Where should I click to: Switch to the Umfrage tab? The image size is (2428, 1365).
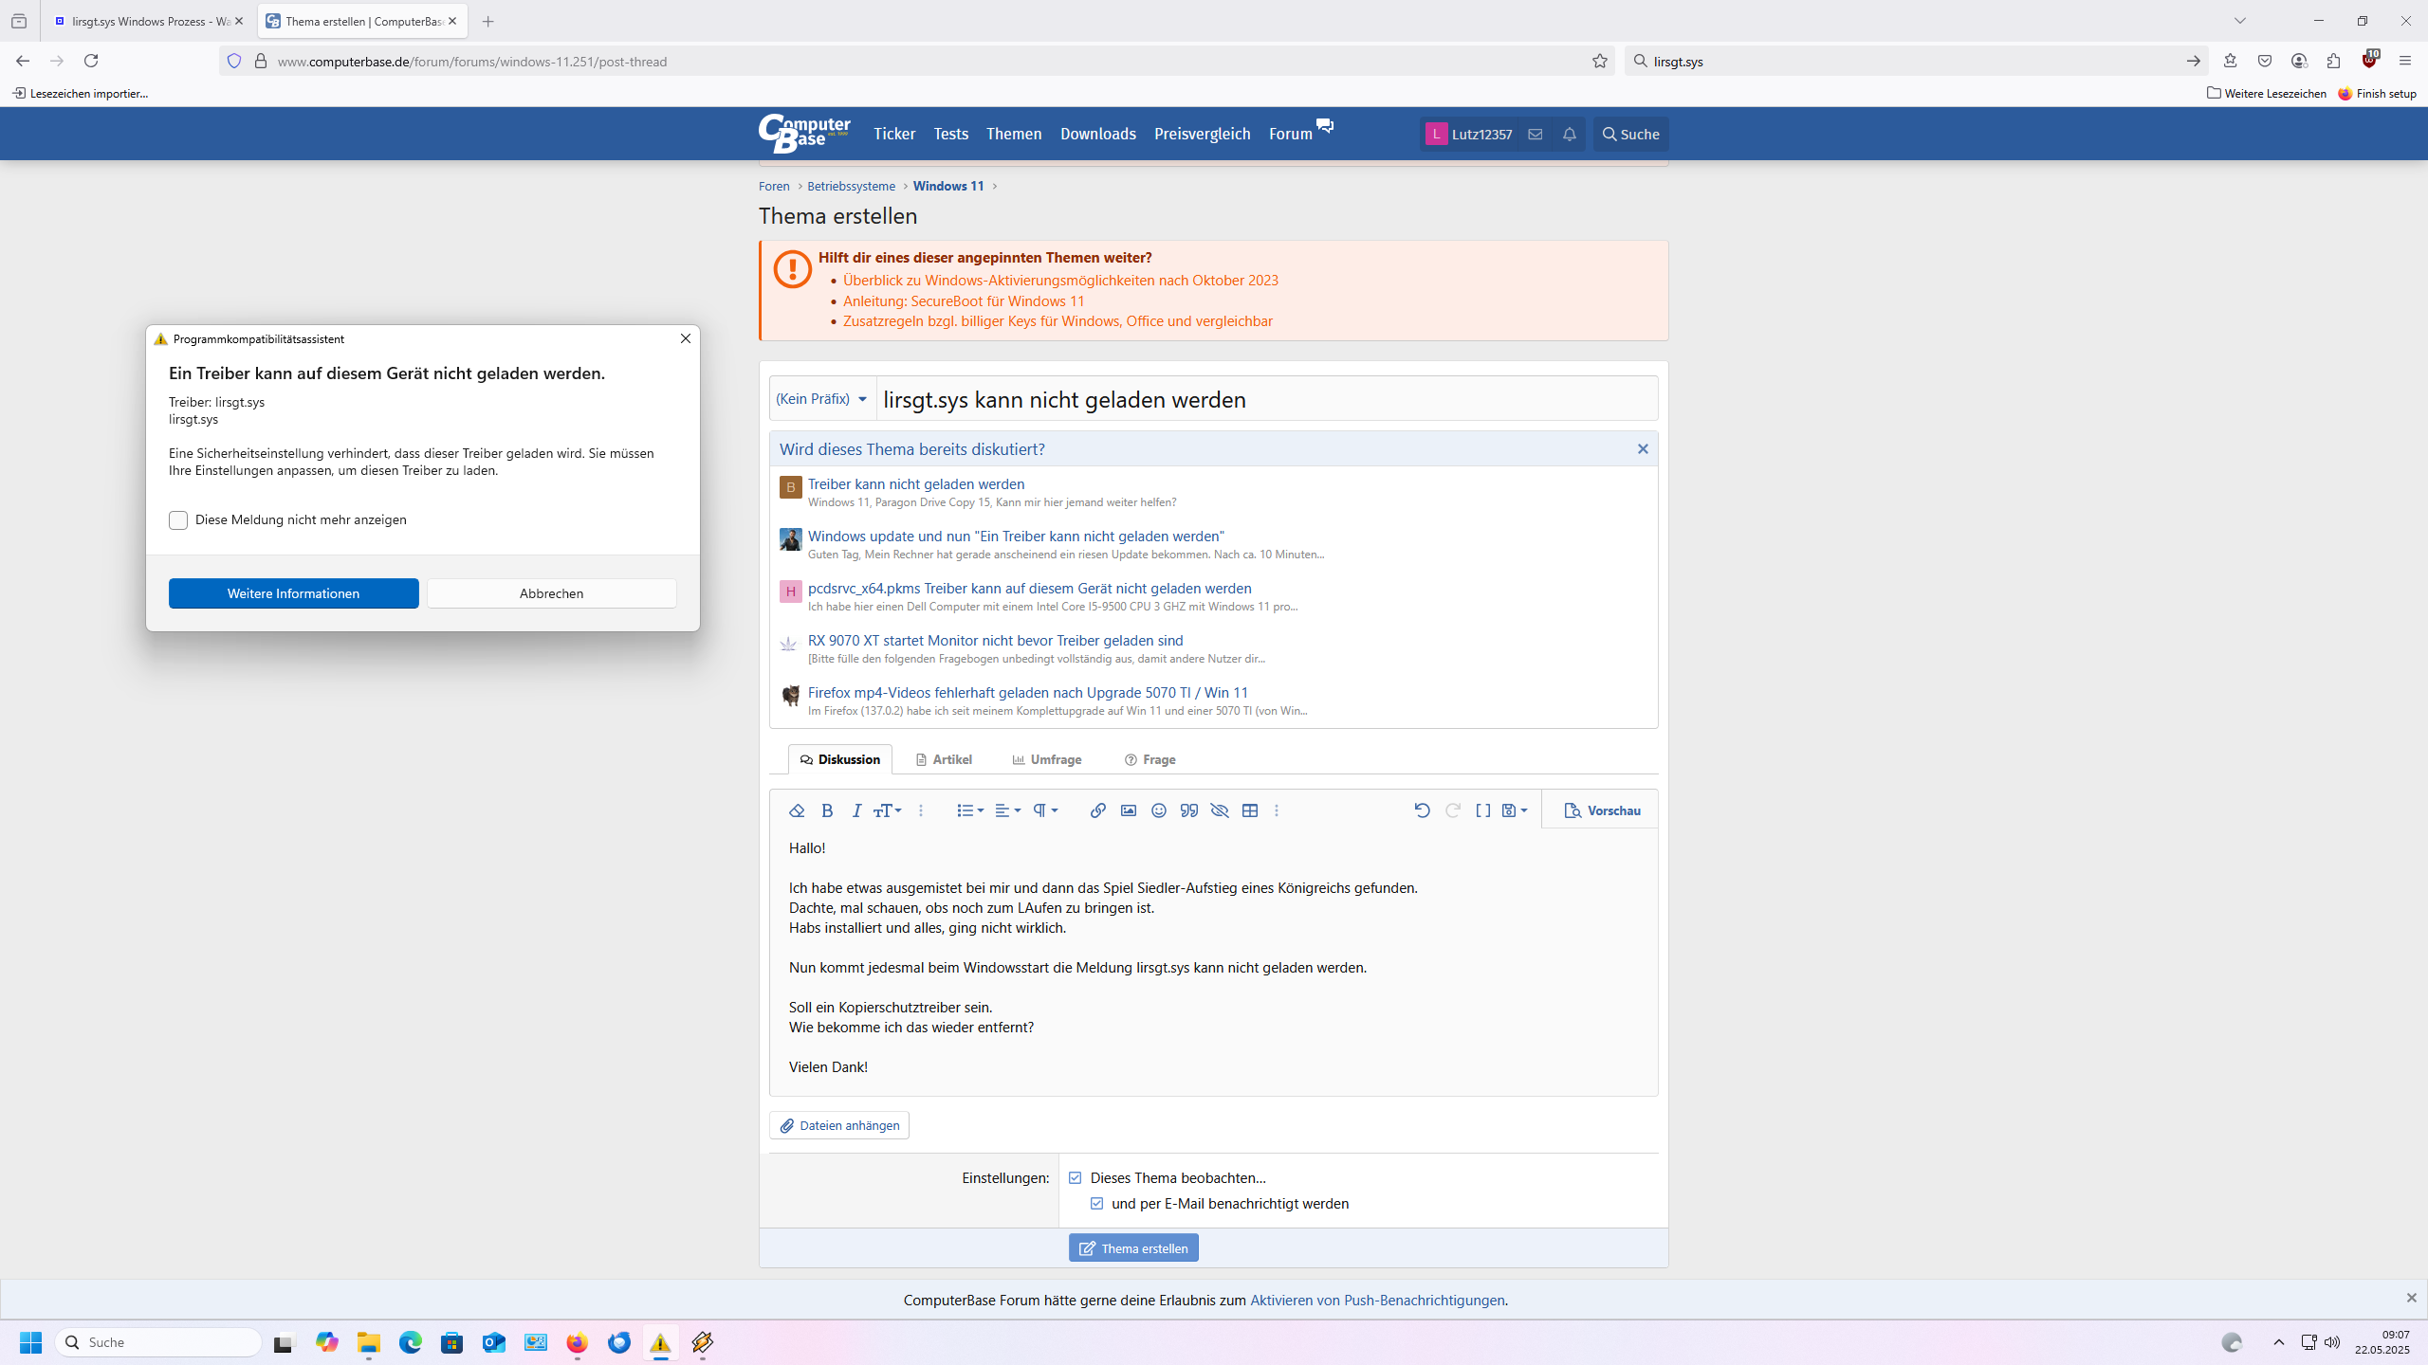[1047, 759]
